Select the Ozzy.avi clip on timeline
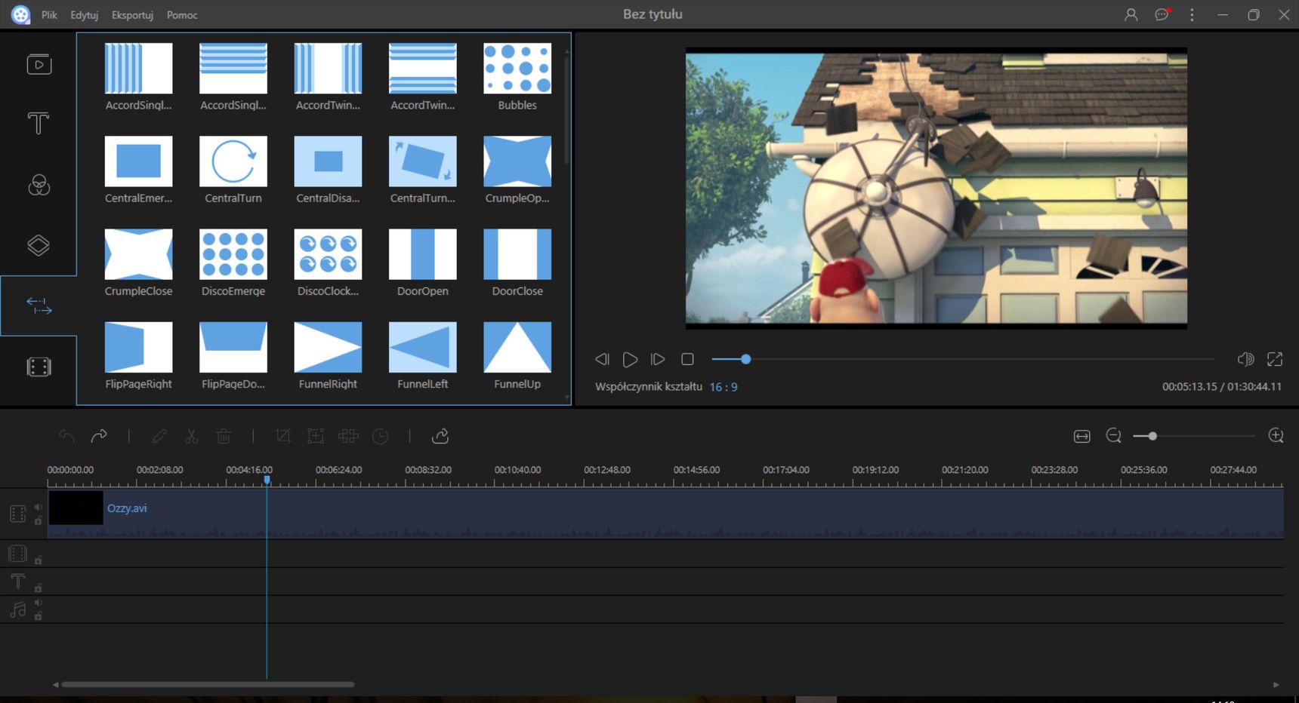The width and height of the screenshot is (1299, 703). click(665, 513)
